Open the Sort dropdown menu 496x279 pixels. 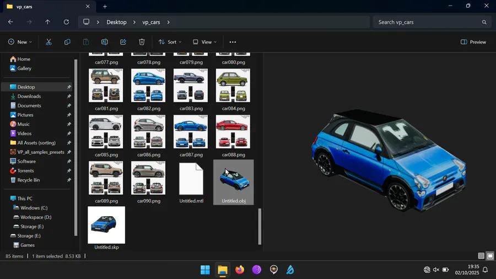pyautogui.click(x=169, y=42)
